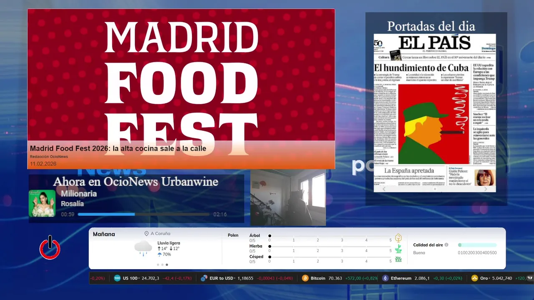534x300 pixels.
Task: Click the Gisèle Pelicot photo on cover
Action: (x=484, y=177)
